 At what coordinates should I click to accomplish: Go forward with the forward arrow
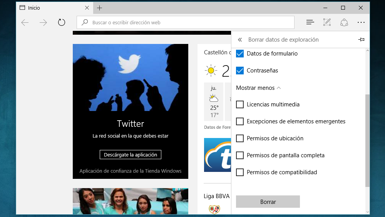pos(43,23)
